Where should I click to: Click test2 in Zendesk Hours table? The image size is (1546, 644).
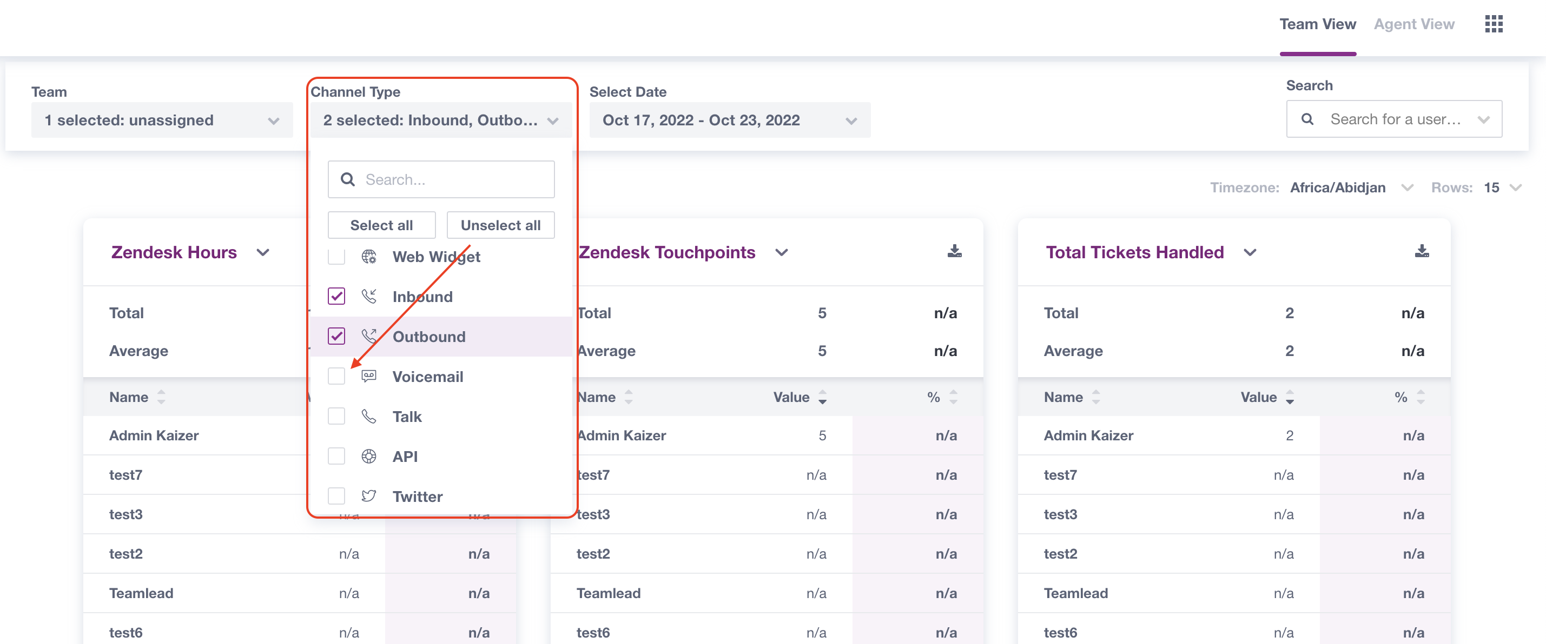tap(125, 553)
